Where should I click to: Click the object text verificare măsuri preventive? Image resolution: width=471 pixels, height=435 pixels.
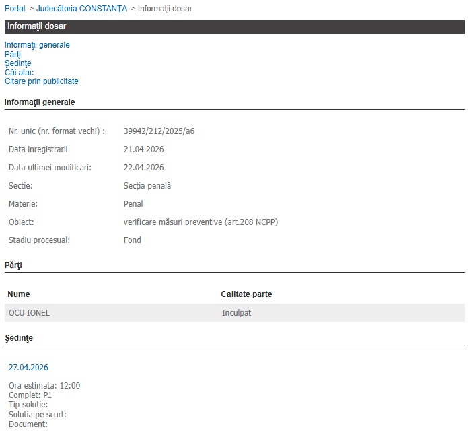[201, 222]
